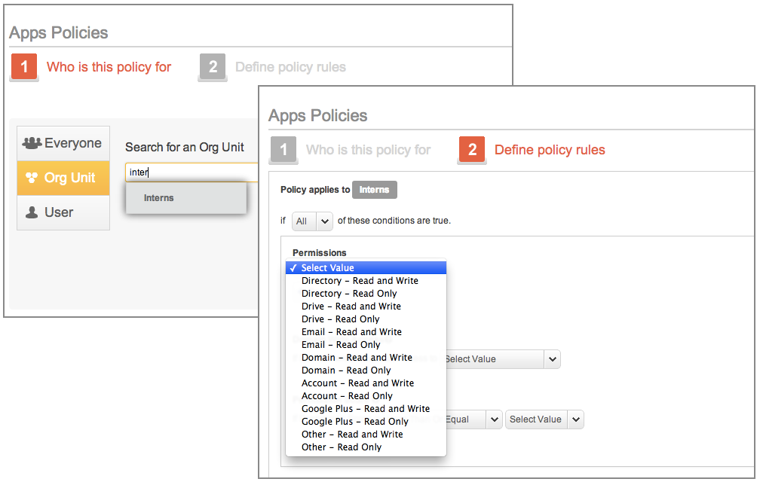The image size is (760, 488).
Task: Click the Everyone group icon
Action: tap(31, 143)
